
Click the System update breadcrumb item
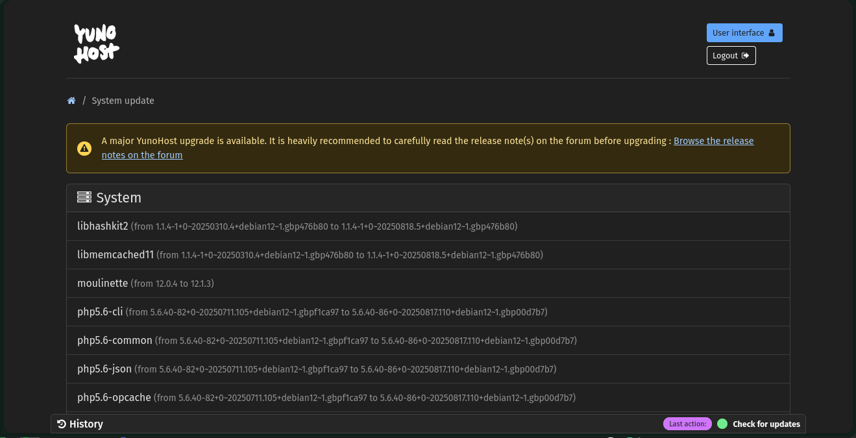[123, 101]
